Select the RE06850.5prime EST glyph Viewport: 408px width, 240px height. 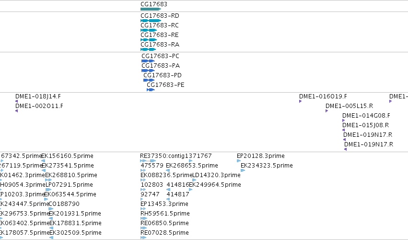pos(144,228)
